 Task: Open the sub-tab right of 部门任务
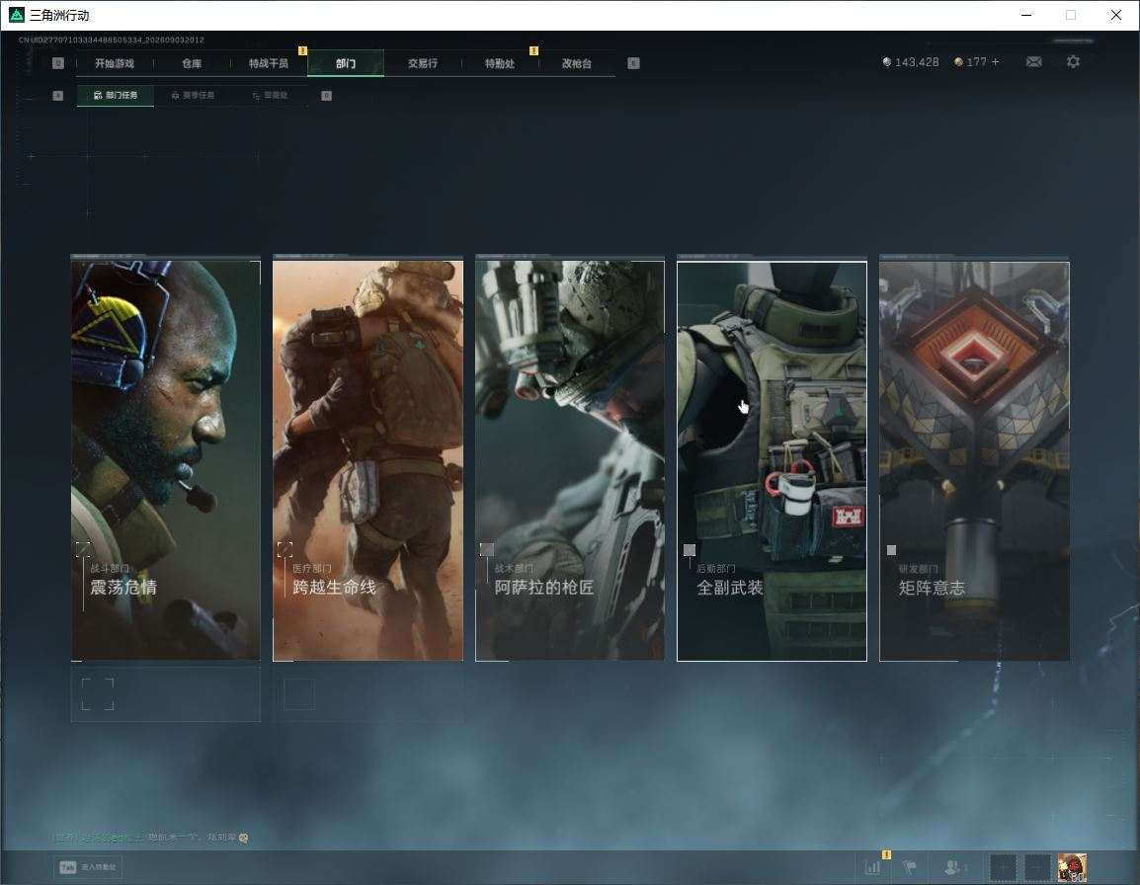click(x=193, y=95)
